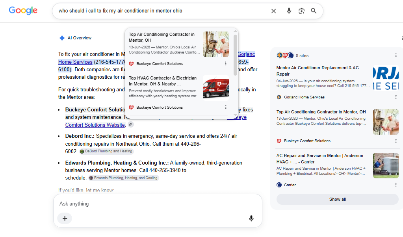Open options for Carrier source
Viewport: 403px width, 237px height.
[396, 185]
